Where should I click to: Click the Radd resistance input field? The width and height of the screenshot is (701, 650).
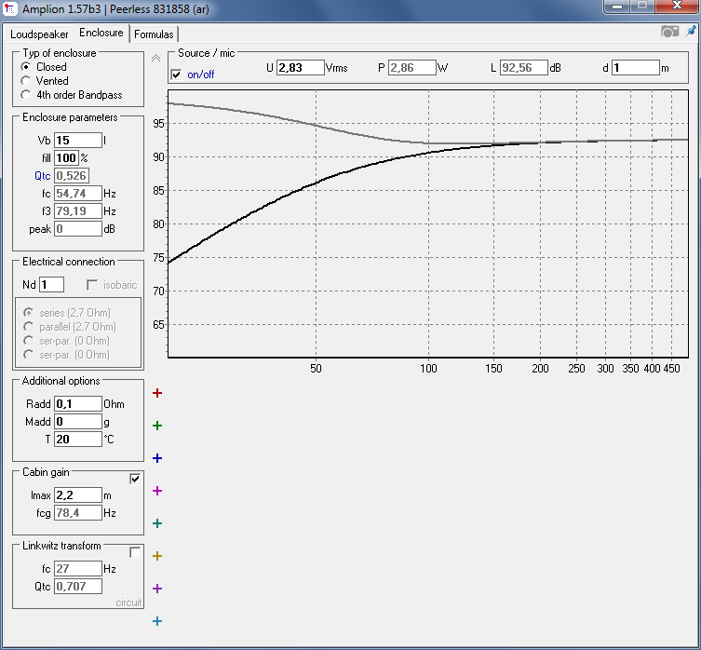[x=78, y=404]
